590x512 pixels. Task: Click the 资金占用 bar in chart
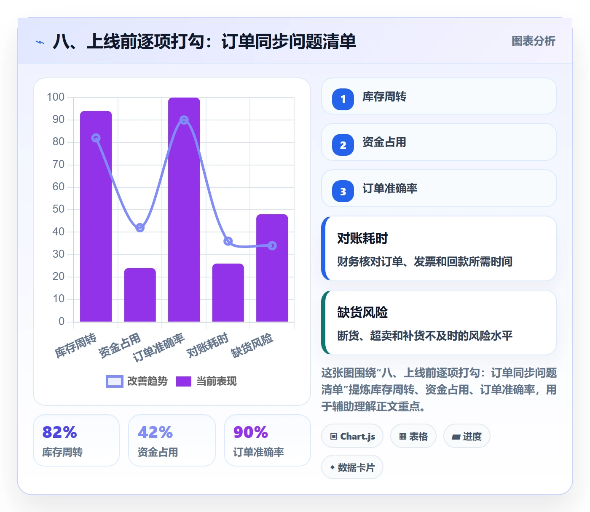click(140, 295)
